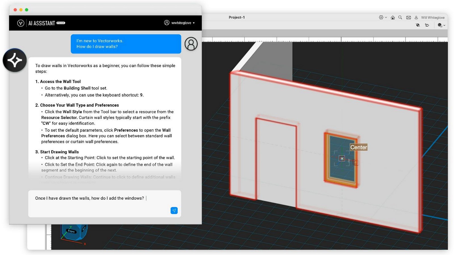Viewport: 454px width, 255px height.
Task: Click the magnifier search icon
Action: [400, 18]
